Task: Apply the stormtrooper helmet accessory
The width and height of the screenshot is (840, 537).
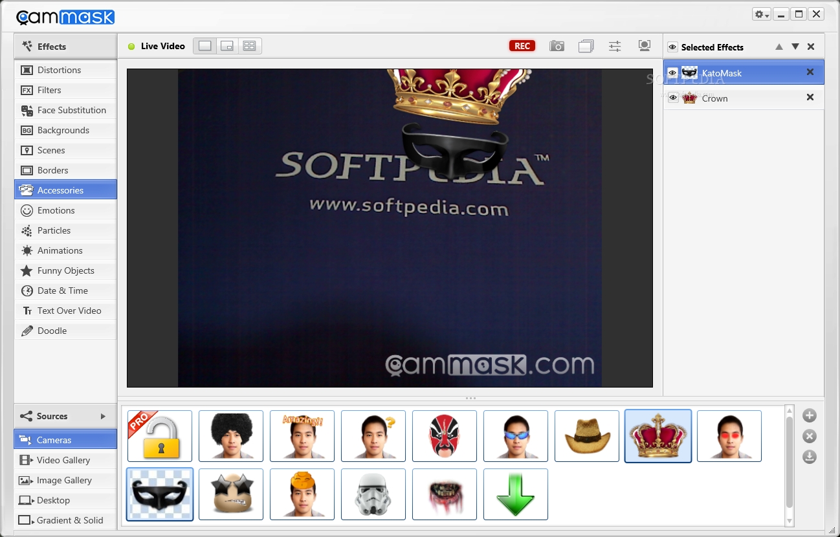Action: [x=373, y=494]
